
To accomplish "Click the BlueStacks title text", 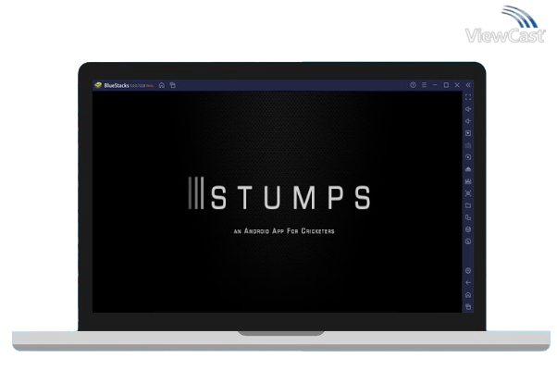I will click(117, 85).
